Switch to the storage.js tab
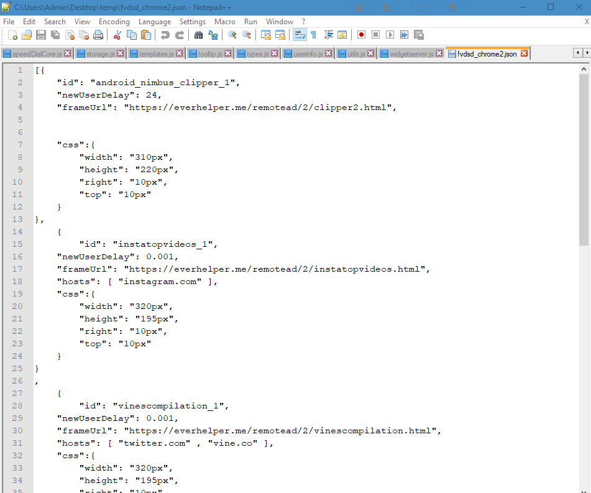Screen dimensions: 591x493 pos(100,54)
